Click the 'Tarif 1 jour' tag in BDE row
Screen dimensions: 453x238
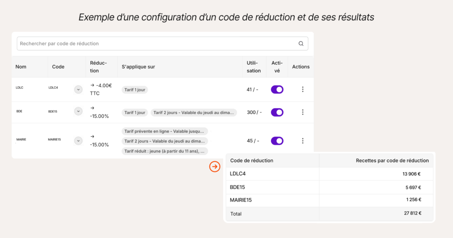tap(134, 112)
